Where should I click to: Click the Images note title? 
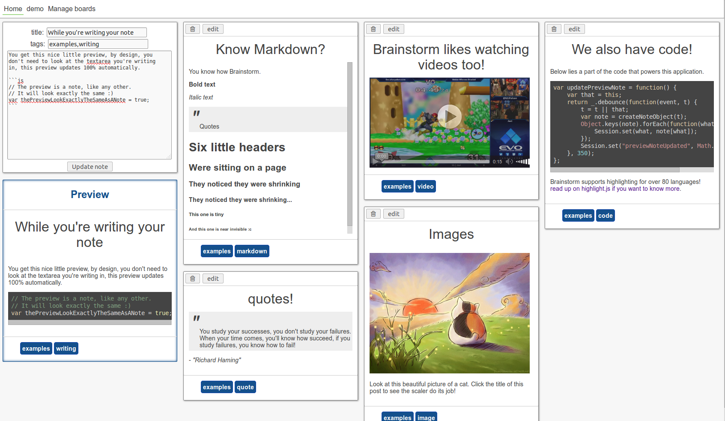[451, 234]
